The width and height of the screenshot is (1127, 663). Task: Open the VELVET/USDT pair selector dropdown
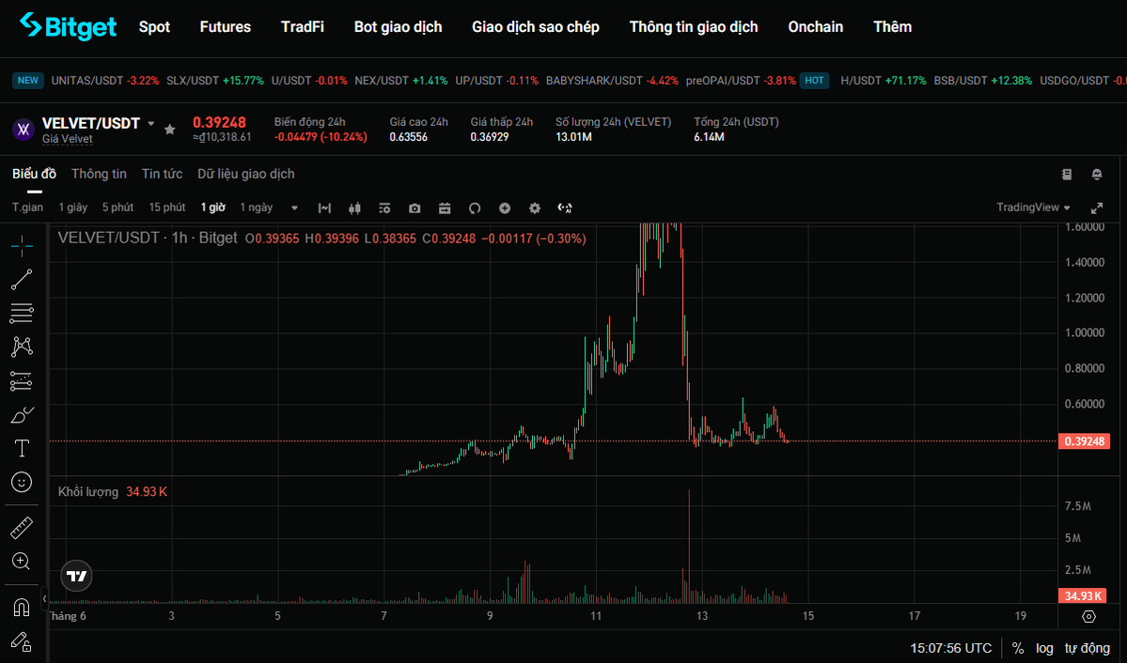pyautogui.click(x=151, y=124)
